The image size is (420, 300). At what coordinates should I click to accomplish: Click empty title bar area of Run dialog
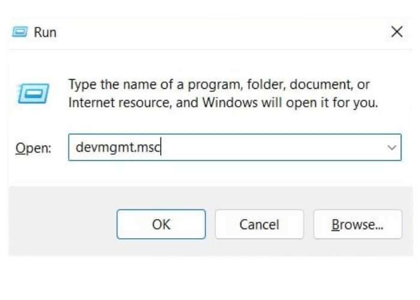[210, 32]
